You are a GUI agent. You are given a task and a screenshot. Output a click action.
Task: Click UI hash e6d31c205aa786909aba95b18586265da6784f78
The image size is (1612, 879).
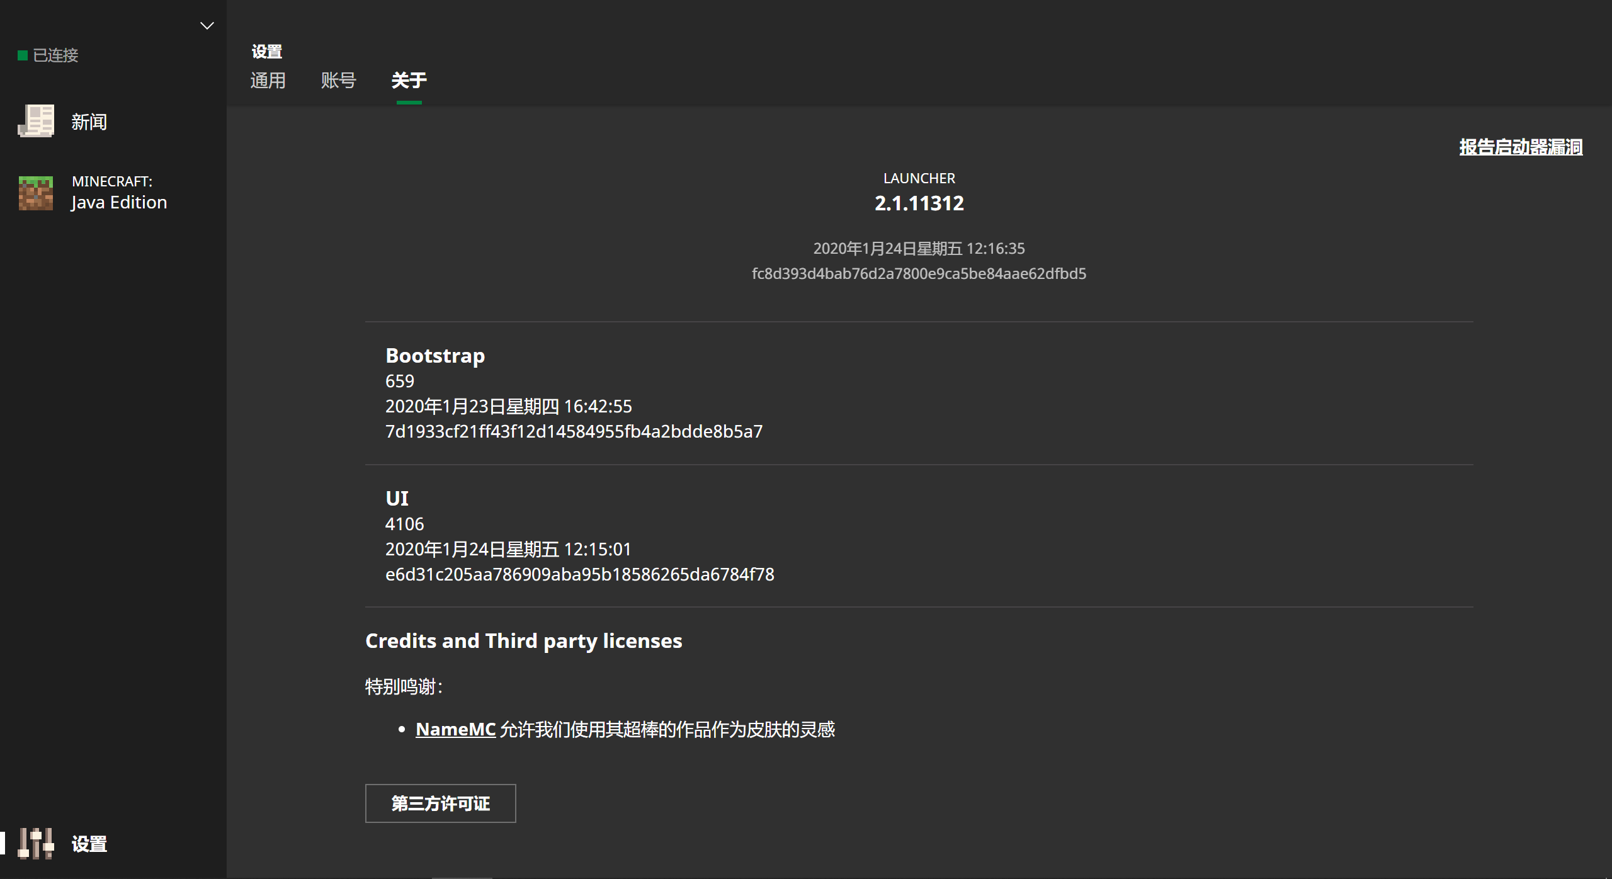tap(579, 574)
